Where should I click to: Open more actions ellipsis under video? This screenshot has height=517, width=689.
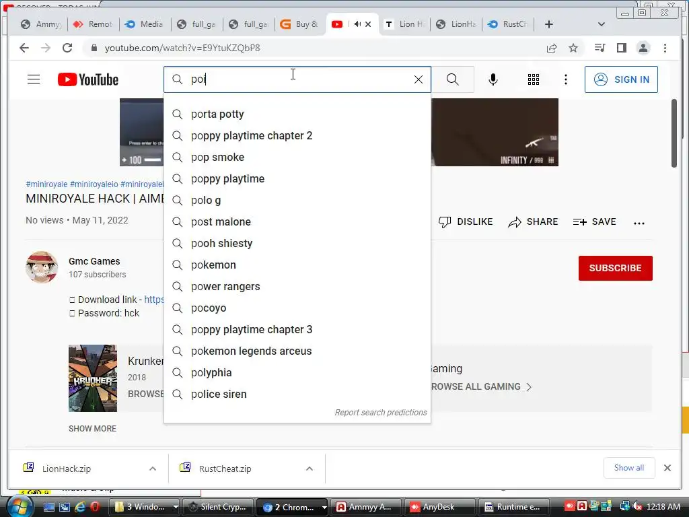pos(639,223)
